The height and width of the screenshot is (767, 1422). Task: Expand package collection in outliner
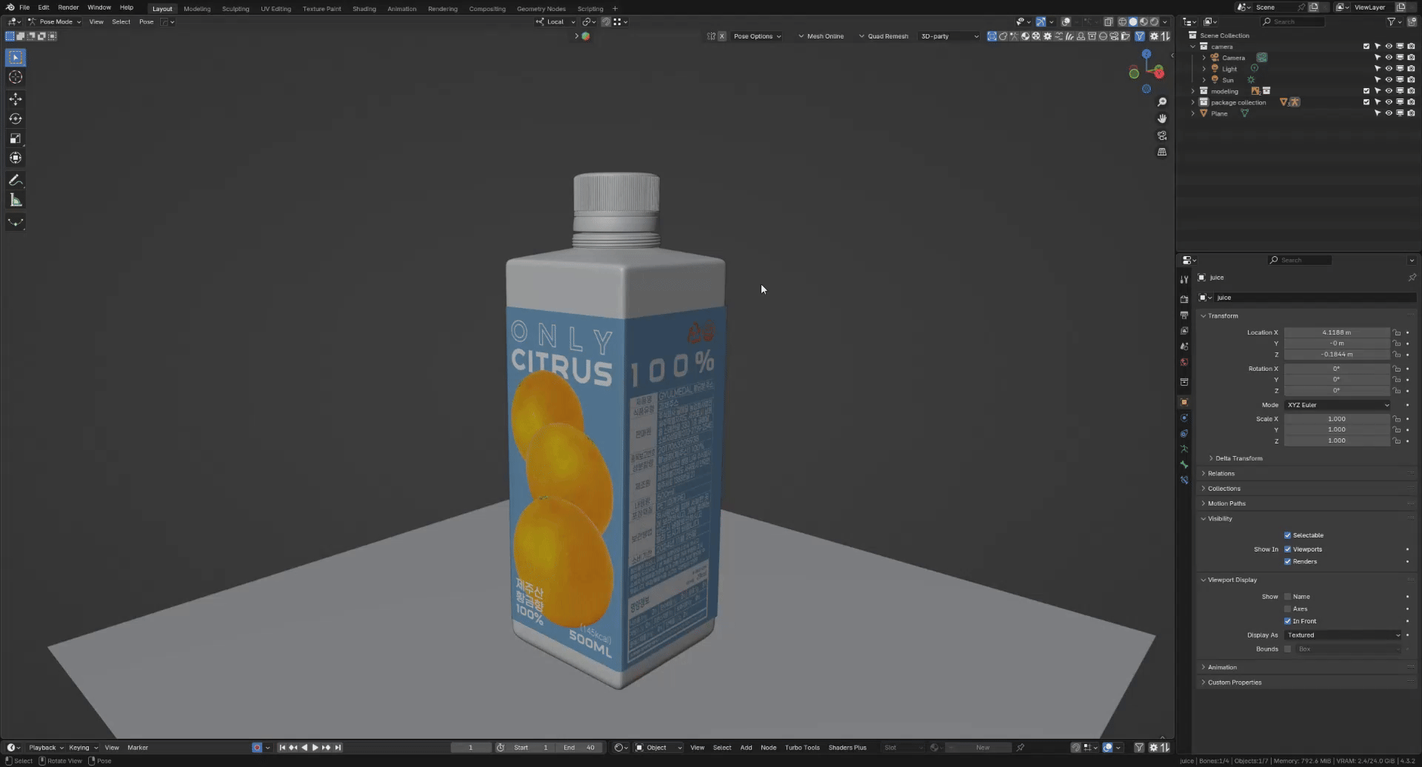pyautogui.click(x=1193, y=102)
